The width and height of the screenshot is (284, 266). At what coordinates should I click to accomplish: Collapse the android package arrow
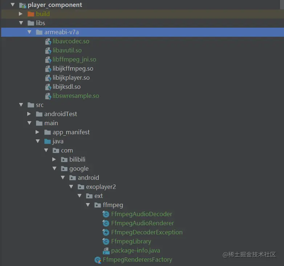click(x=63, y=178)
